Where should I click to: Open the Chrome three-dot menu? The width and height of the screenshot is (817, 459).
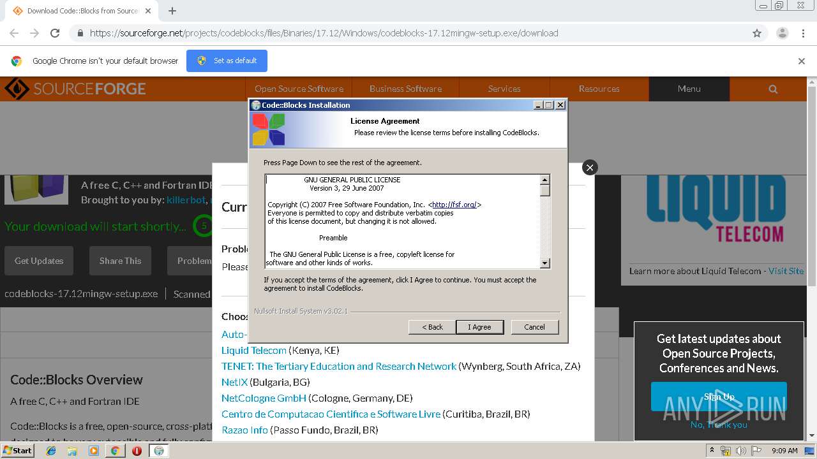coord(803,33)
